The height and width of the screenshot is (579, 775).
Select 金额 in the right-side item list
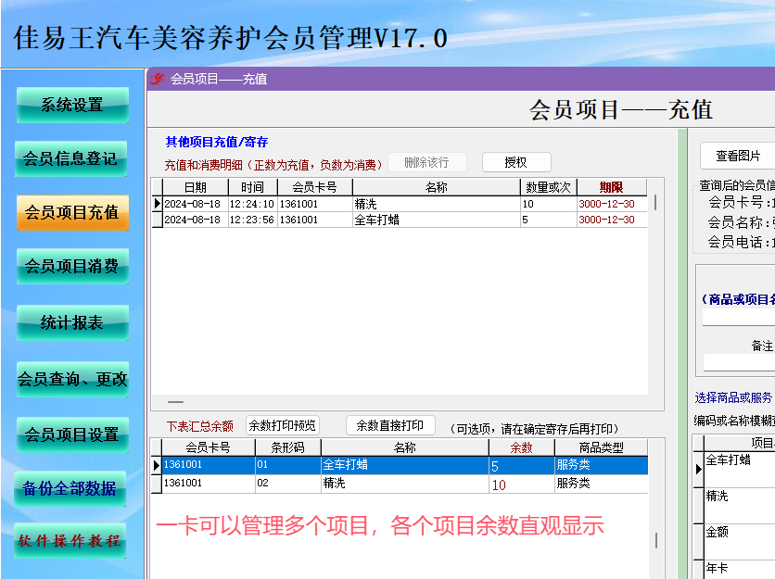[740, 541]
